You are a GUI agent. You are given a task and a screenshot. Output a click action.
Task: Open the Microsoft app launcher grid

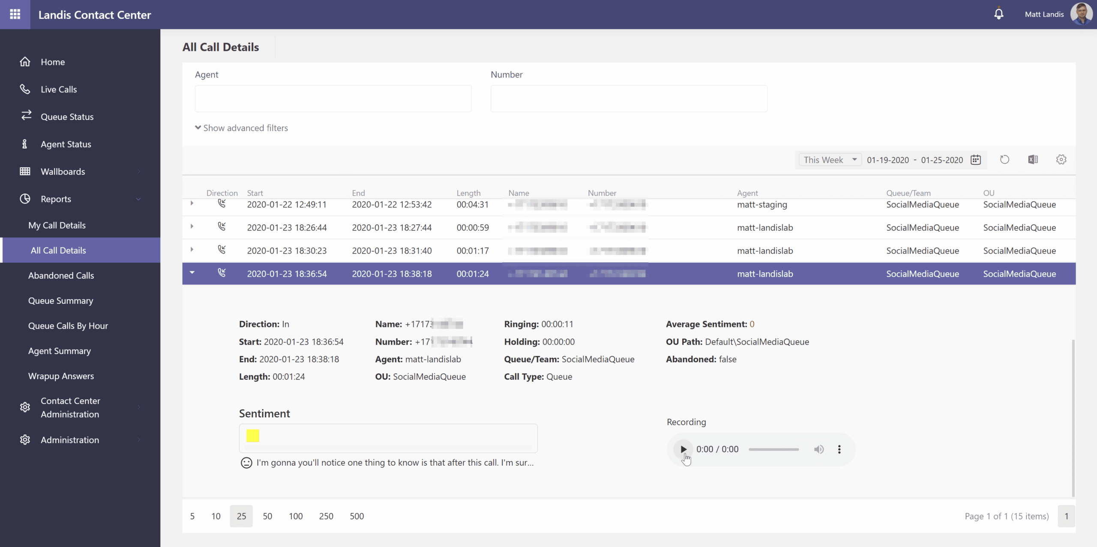pos(15,14)
